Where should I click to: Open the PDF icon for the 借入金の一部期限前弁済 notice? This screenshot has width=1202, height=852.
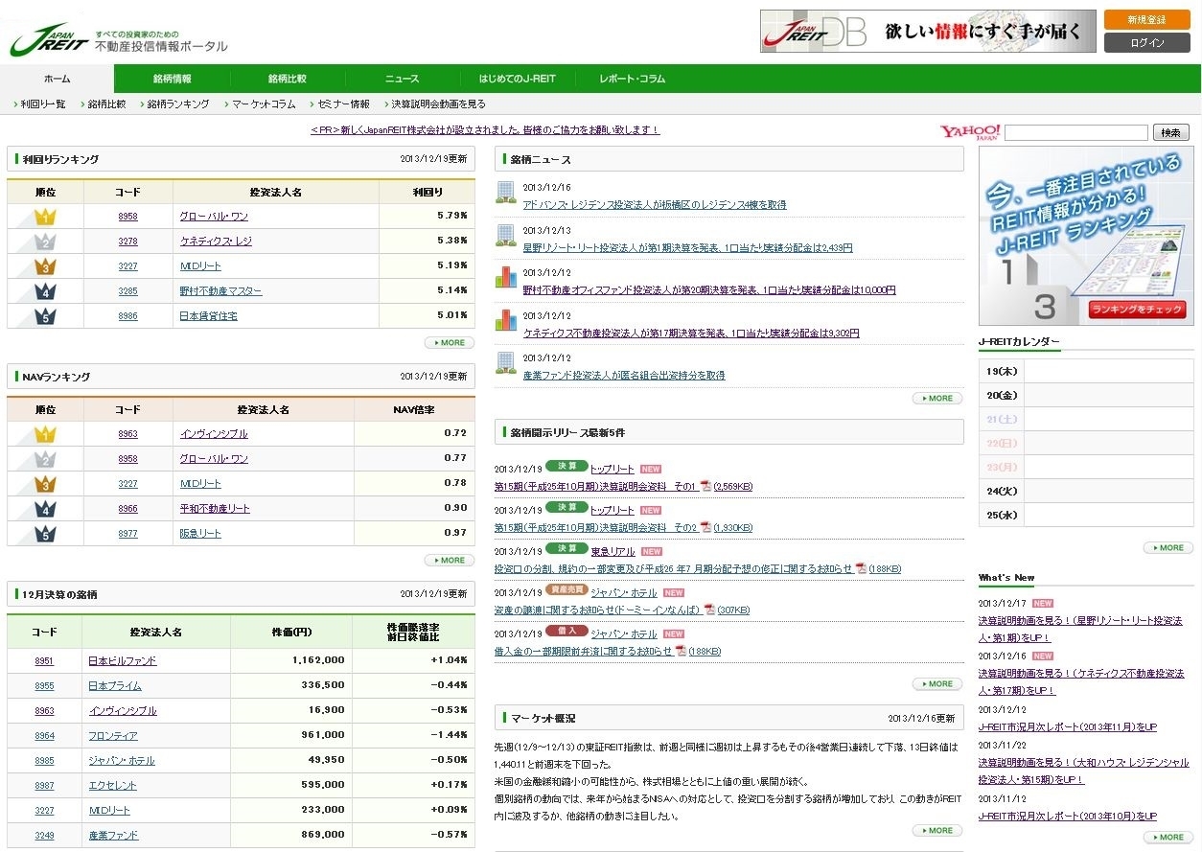[x=681, y=651]
